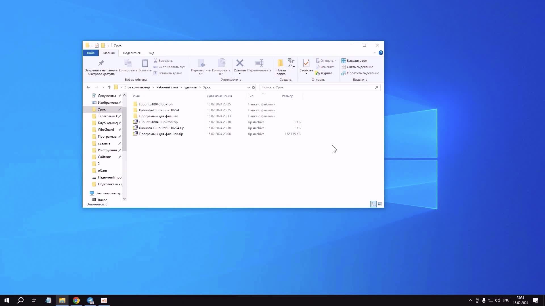Click the History (Журнал) icon

point(318,73)
